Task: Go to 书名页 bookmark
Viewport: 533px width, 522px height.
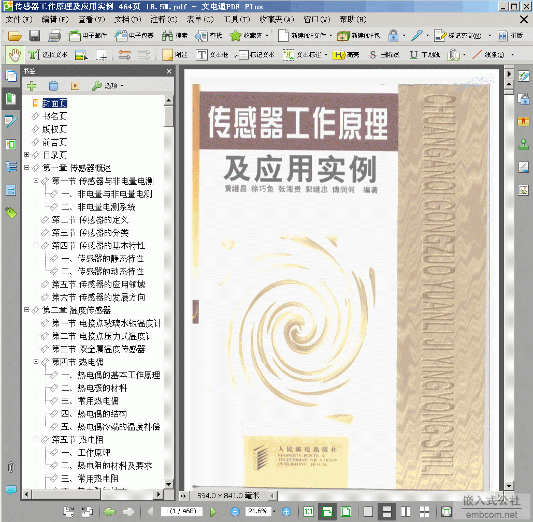Action: pyautogui.click(x=54, y=116)
